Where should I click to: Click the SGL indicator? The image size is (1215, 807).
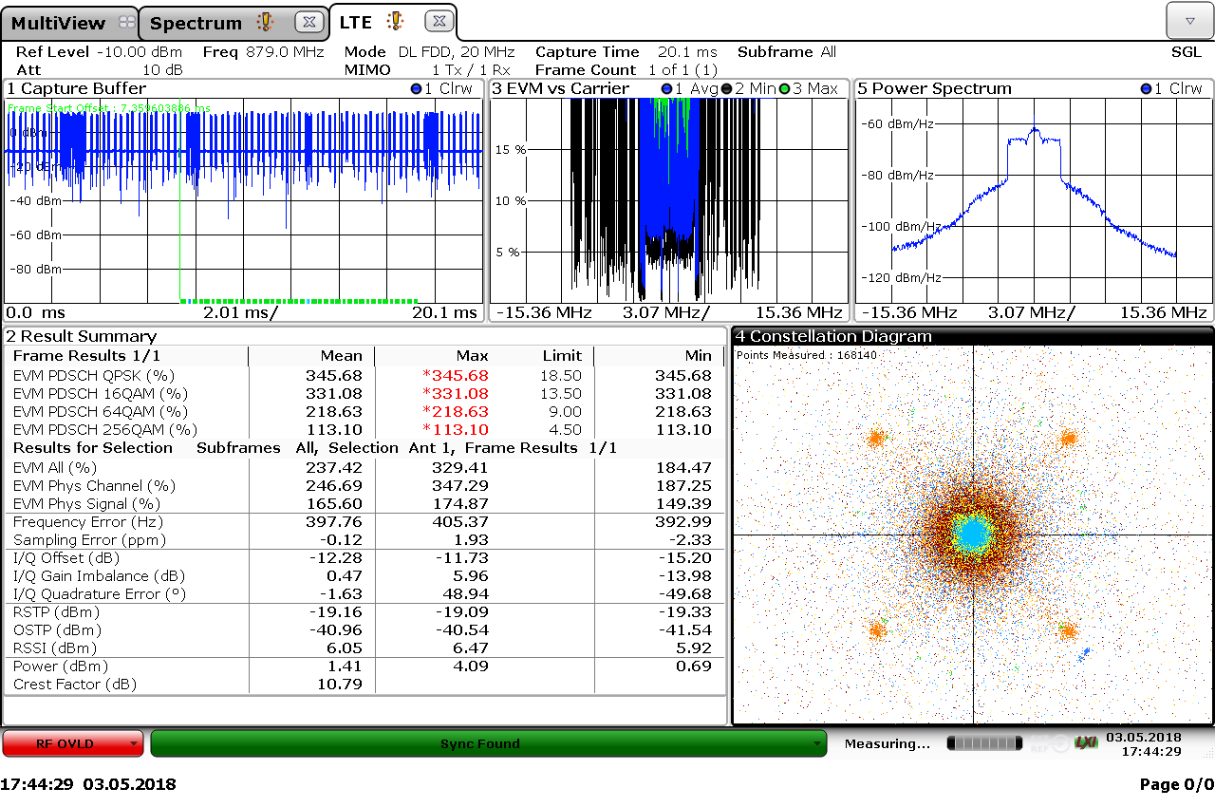[1187, 52]
